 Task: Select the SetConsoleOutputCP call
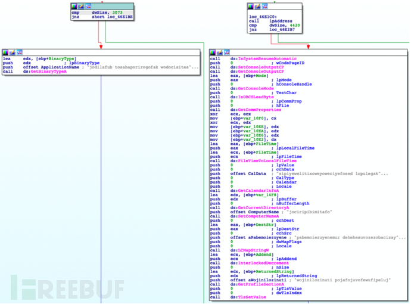(261, 67)
